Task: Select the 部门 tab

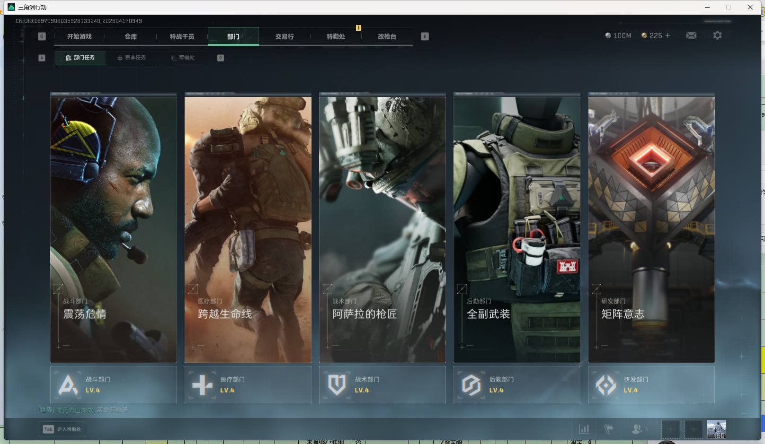Action: pos(233,36)
